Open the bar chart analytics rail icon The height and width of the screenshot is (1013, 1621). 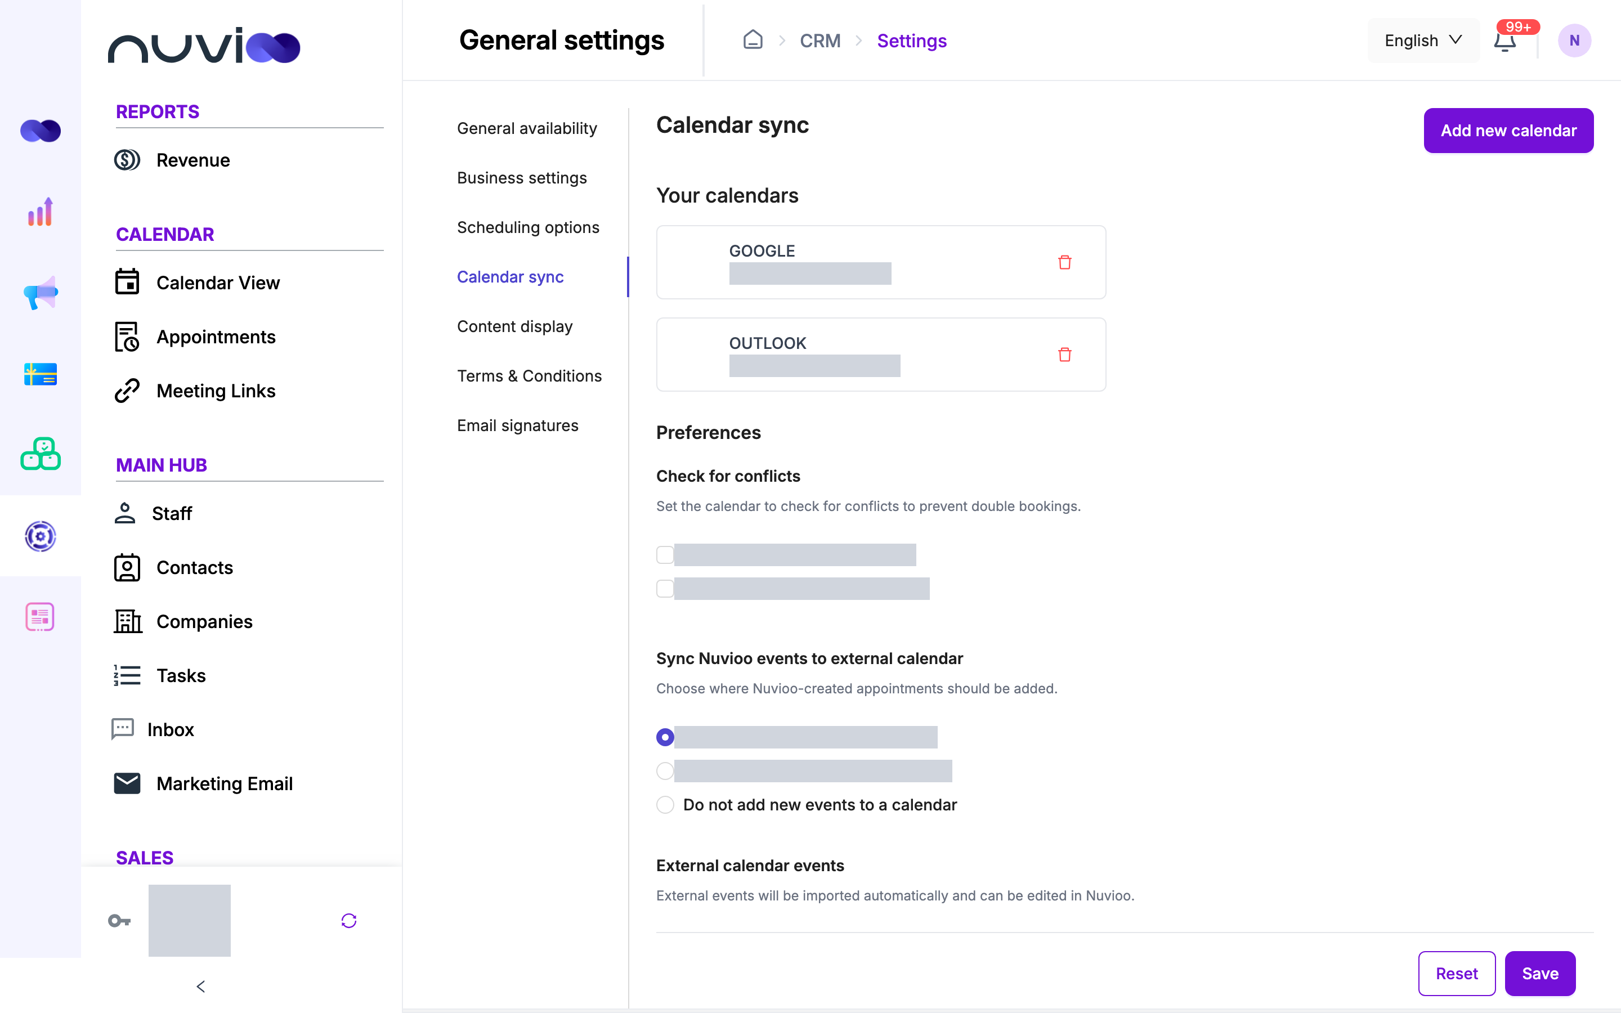40,212
